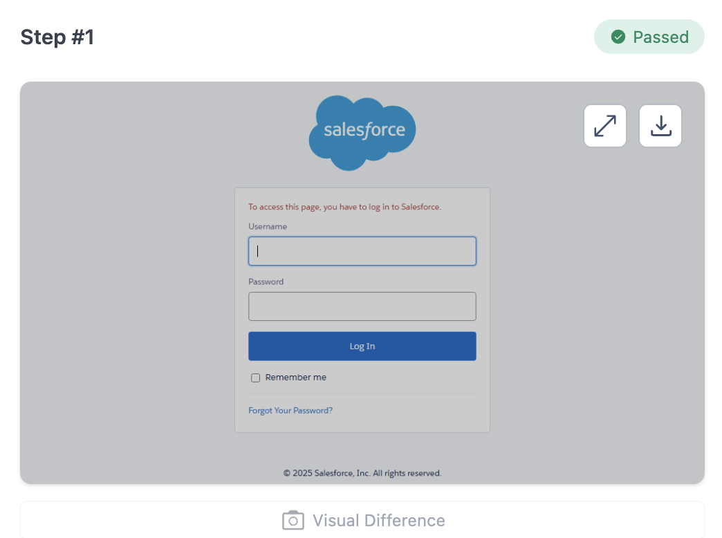The width and height of the screenshot is (722, 538).
Task: Click the diagonal expand arrows icon
Action: [604, 126]
